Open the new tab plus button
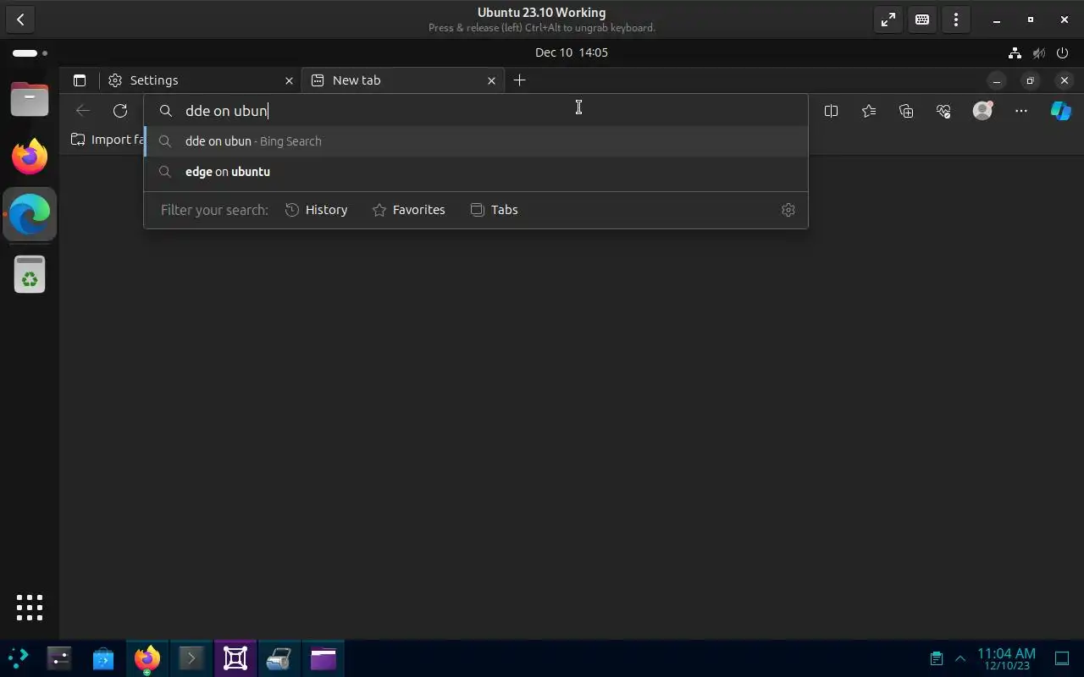The height and width of the screenshot is (677, 1084). click(x=520, y=80)
